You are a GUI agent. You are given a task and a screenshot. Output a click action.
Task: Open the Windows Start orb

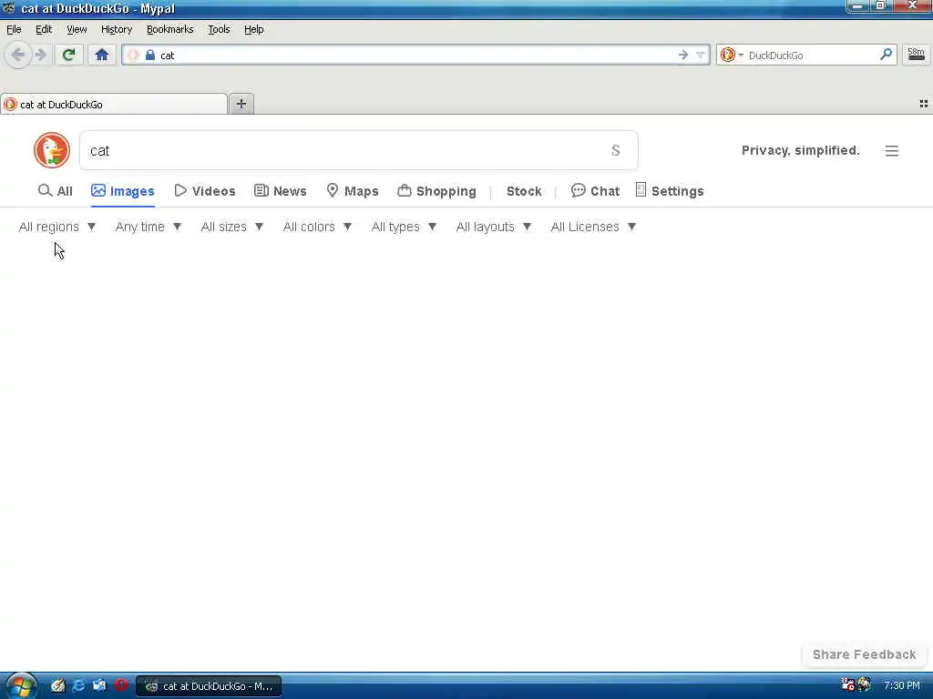tap(20, 686)
